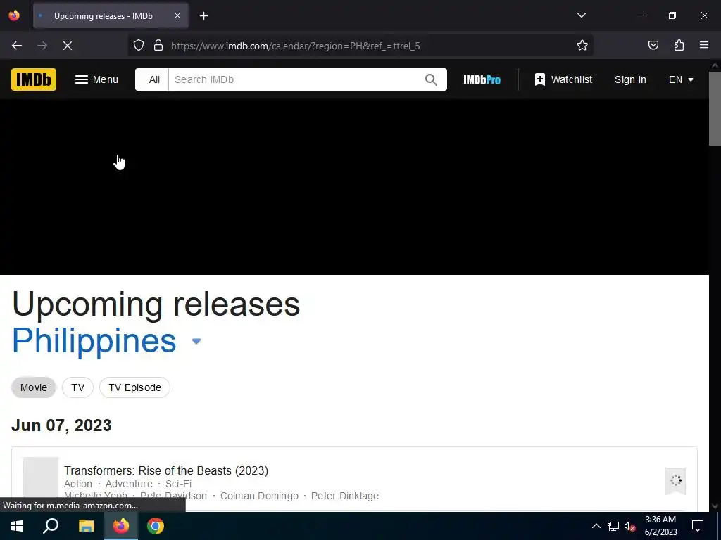This screenshot has height=540, width=721.
Task: Click the Firefox icon in title bar
Action: 14,15
